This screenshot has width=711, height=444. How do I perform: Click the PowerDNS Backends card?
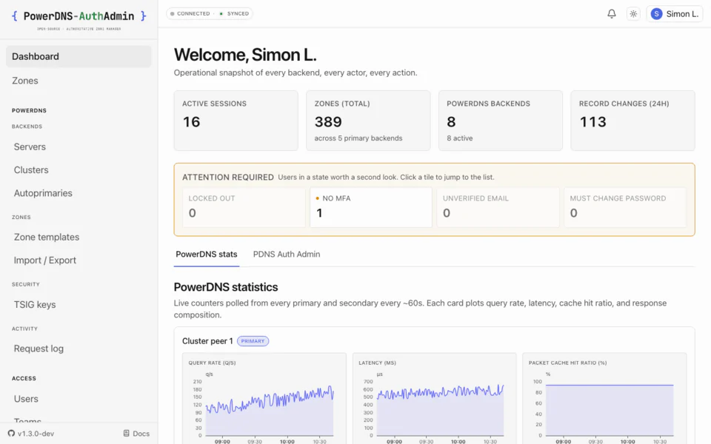501,121
